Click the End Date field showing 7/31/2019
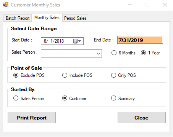Image resolution: width=173 pixels, height=137 pixels. [x=140, y=40]
